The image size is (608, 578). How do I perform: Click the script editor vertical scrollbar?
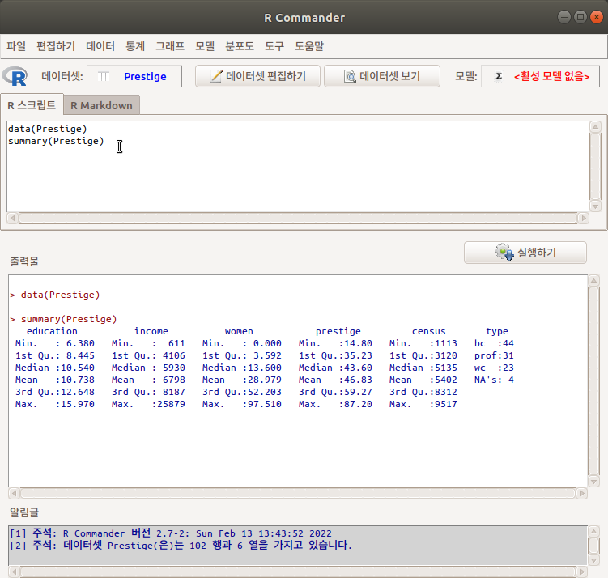[x=595, y=166]
